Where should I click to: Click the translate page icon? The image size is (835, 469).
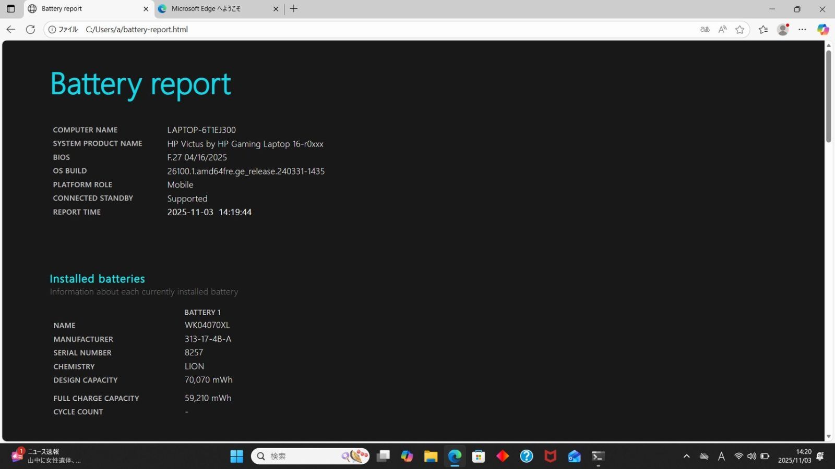(705, 30)
